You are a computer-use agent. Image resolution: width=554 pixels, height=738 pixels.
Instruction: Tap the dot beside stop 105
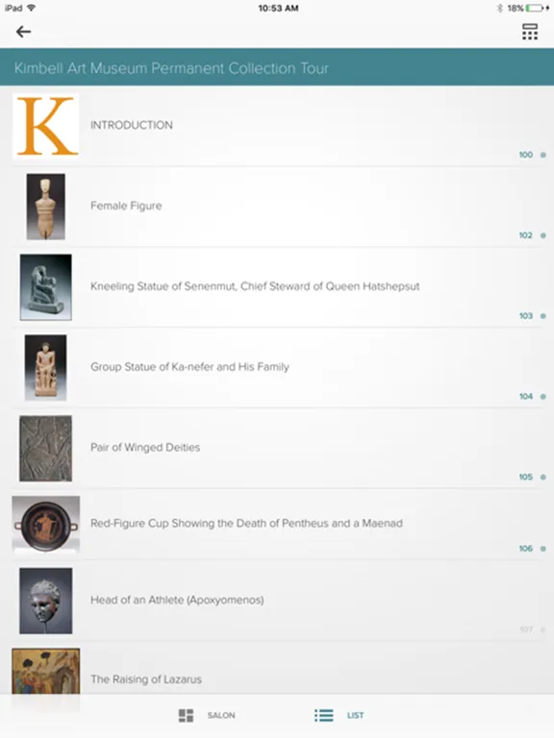point(543,477)
